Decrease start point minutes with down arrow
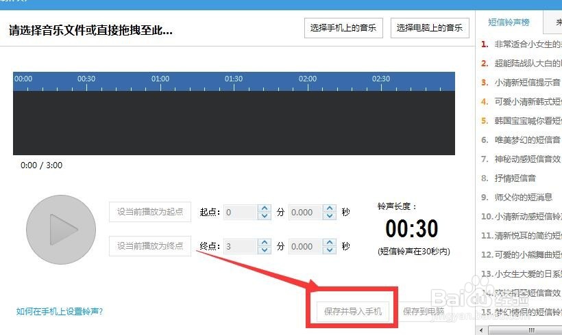 pyautogui.click(x=265, y=215)
